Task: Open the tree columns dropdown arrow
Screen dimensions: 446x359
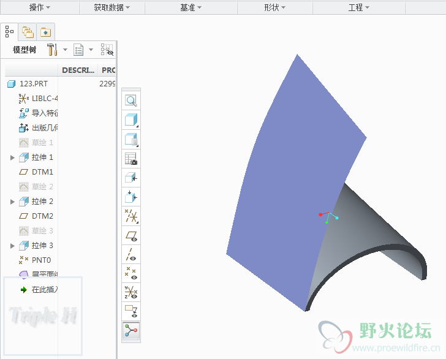Action: tap(91, 50)
